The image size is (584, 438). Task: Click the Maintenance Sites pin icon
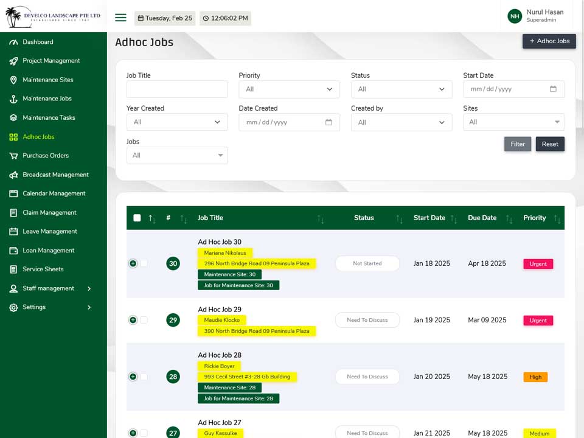pyautogui.click(x=13, y=80)
